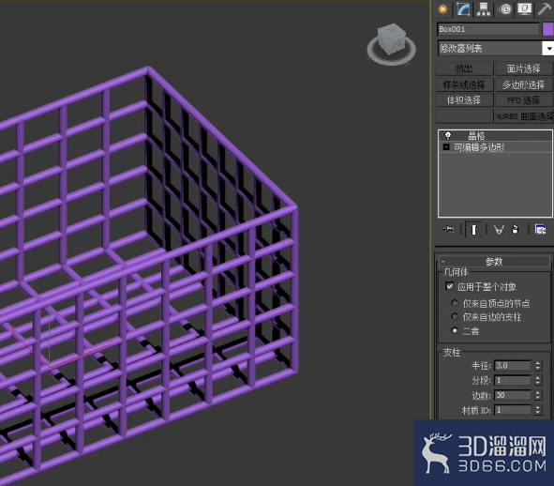Image resolution: width=554 pixels, height=486 pixels.
Task: Toggle the lightbulb on 晶格 modifier
Action: tap(448, 135)
